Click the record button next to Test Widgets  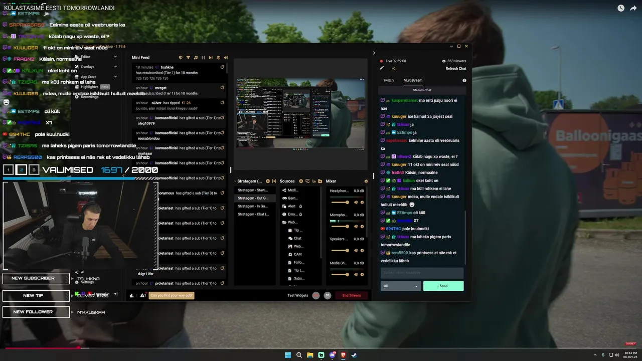[x=316, y=295]
